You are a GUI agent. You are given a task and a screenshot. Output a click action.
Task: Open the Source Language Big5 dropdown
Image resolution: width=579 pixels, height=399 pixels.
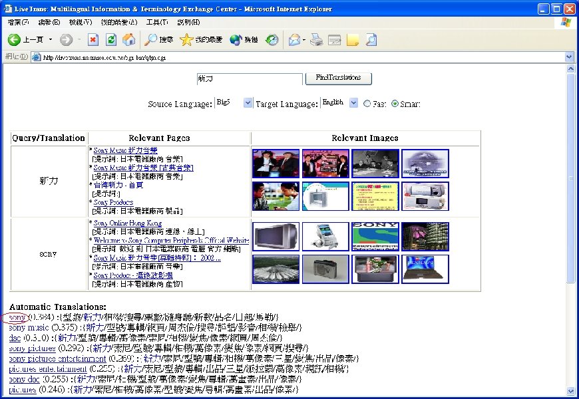point(248,103)
